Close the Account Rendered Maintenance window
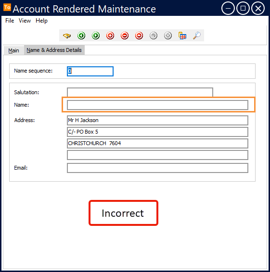 [258, 8]
